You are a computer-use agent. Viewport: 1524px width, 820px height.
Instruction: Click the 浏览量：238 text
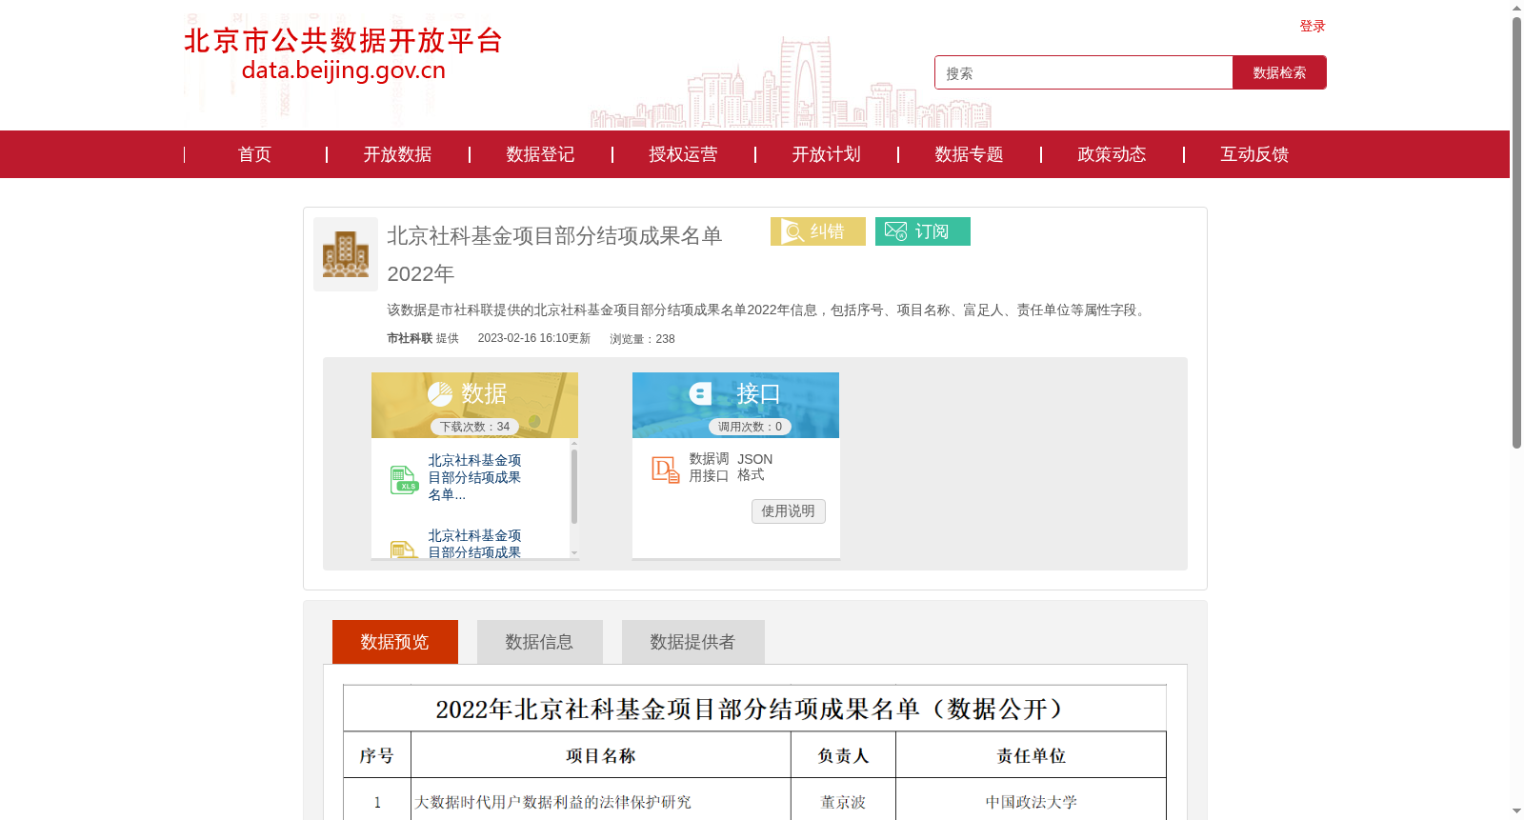point(642,339)
